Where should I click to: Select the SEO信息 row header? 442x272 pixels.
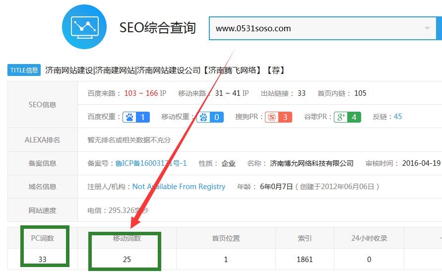pyautogui.click(x=43, y=105)
